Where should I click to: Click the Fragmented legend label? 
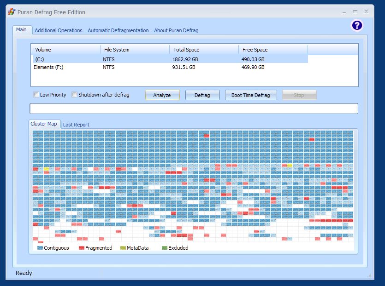click(x=99, y=248)
